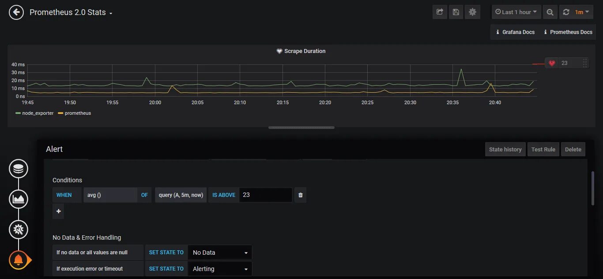Grab the threshold handle drag dots
The width and height of the screenshot is (603, 279).
click(585, 63)
